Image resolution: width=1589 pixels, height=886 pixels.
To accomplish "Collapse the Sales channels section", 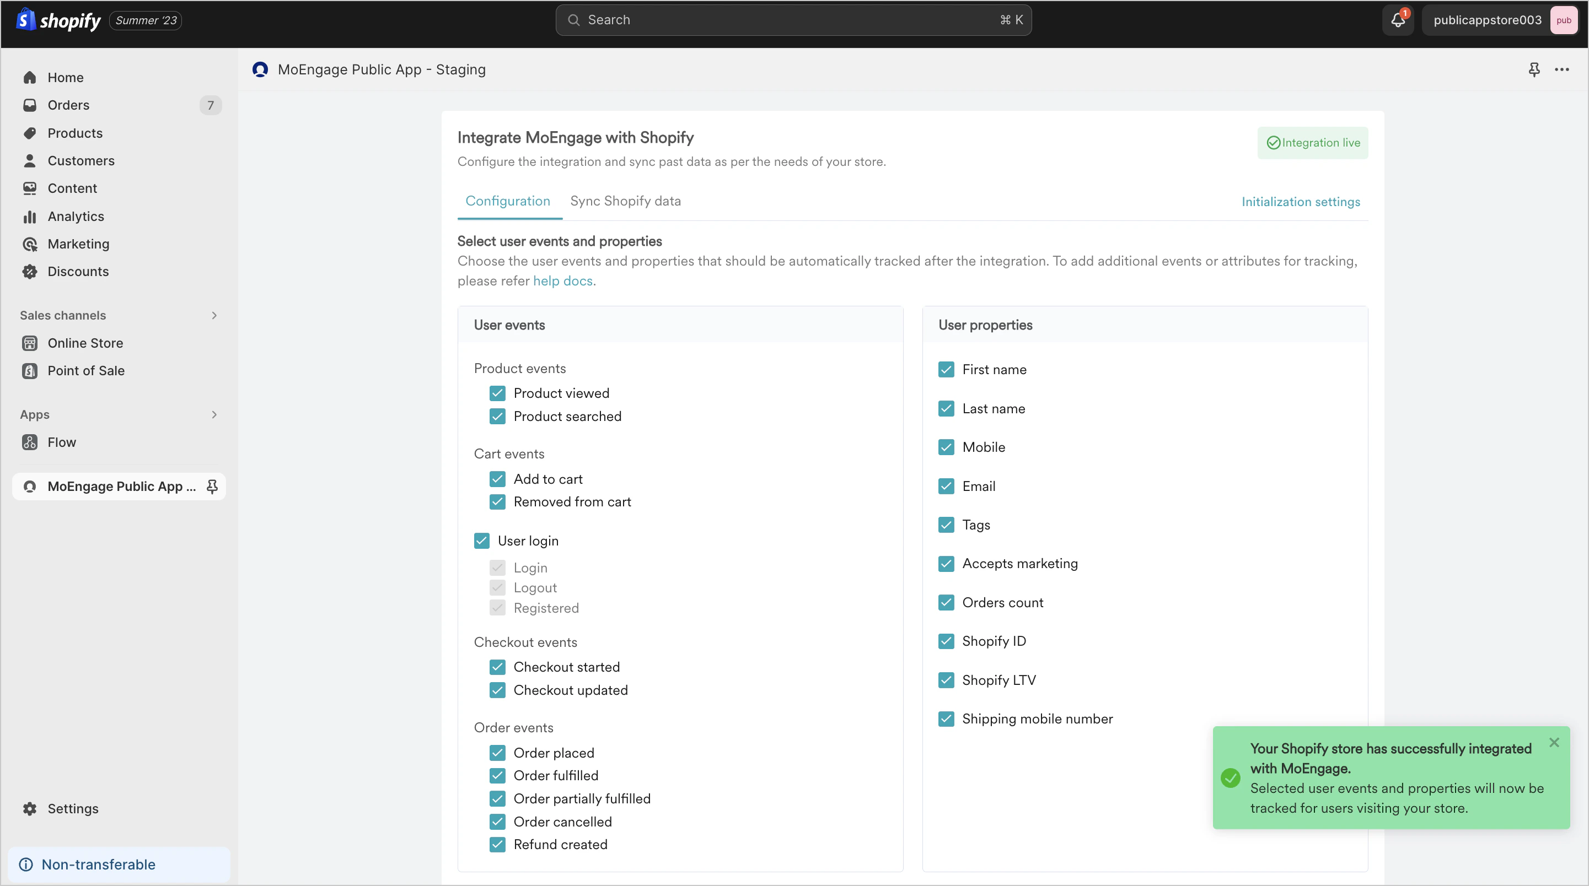I will point(214,315).
